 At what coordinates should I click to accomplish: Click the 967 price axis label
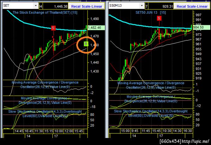click(x=199, y=39)
